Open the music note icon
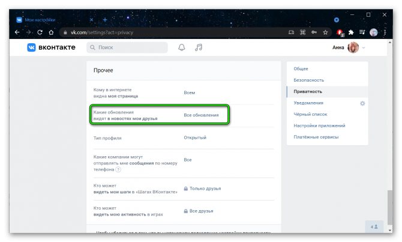 point(199,48)
